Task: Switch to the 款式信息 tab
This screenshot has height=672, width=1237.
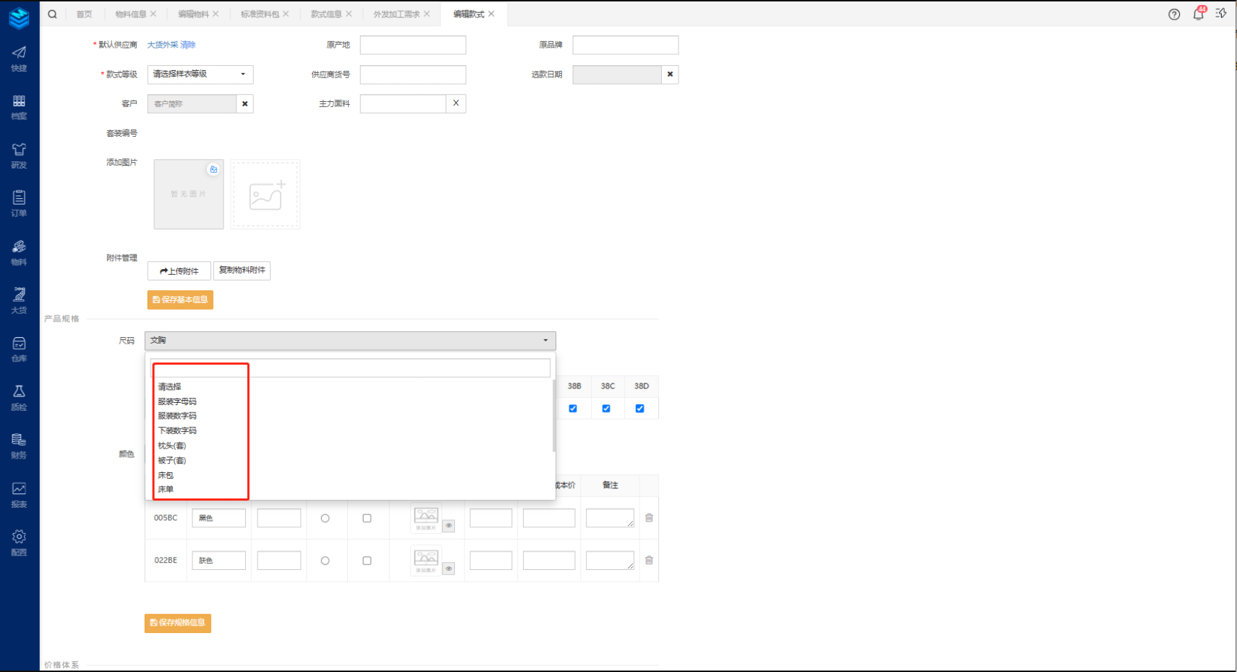Action: (x=326, y=14)
